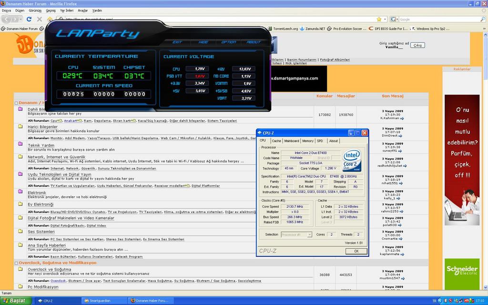488x305 pixels.
Task: Open Teknik Yardım forum
Action: [41, 145]
